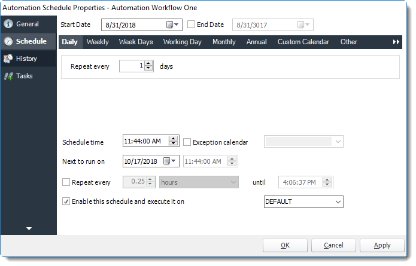This screenshot has height=266, width=416.
Task: Show more schedule tabs with double arrow
Action: point(396,42)
